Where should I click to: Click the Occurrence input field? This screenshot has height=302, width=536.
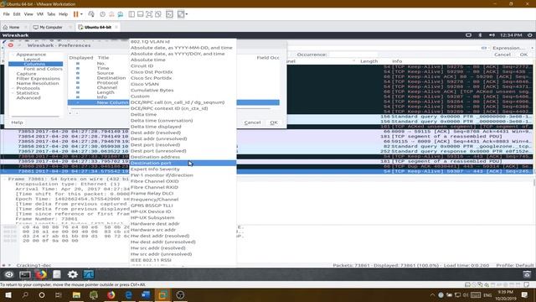353,55
